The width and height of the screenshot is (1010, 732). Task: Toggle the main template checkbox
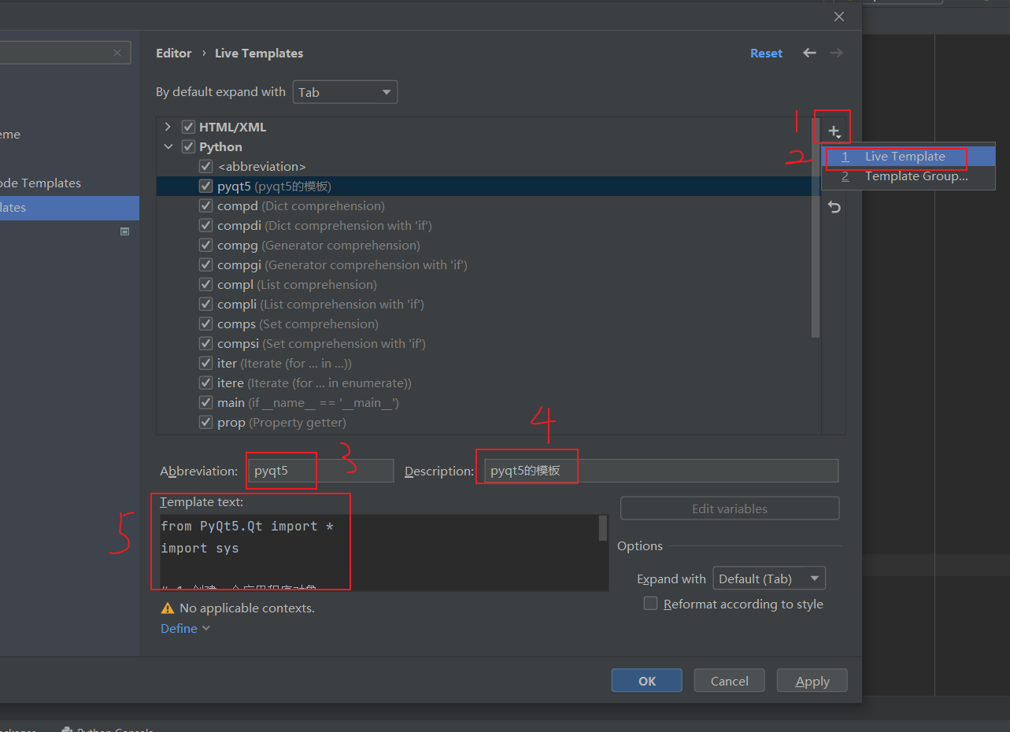coord(206,402)
